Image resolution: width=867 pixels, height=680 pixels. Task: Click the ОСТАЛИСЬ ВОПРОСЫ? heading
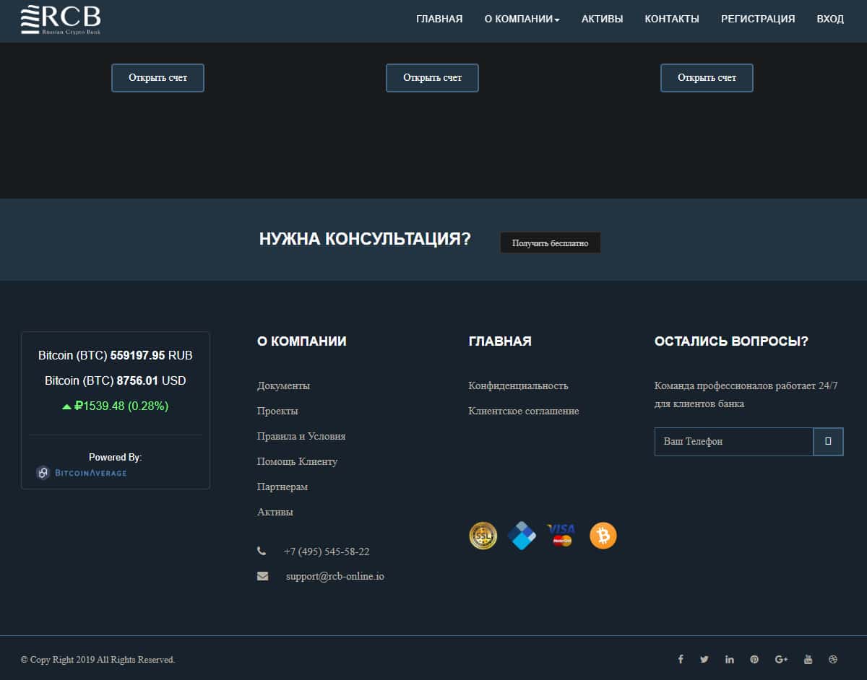[731, 341]
